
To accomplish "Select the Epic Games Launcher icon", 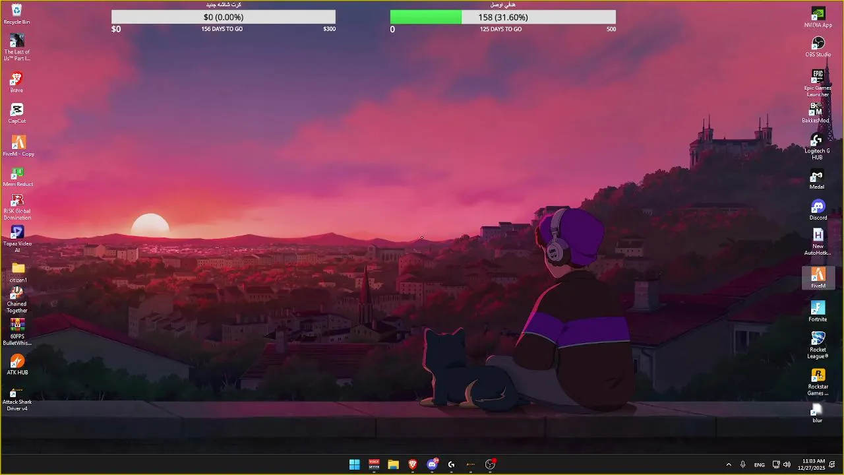I will pyautogui.click(x=818, y=82).
